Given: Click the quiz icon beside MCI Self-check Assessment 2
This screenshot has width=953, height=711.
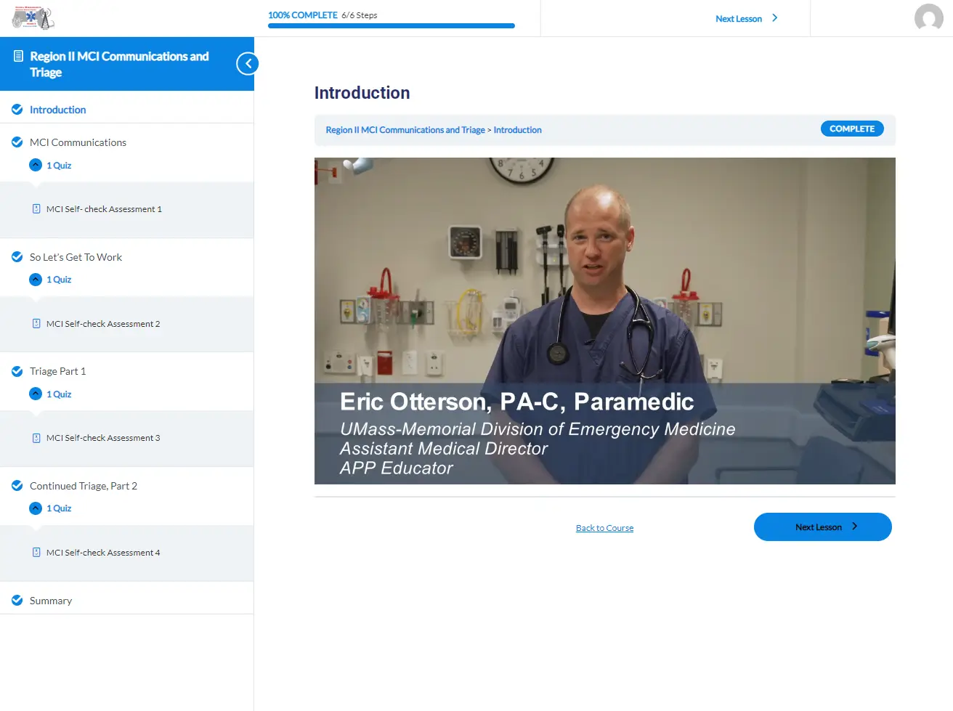Looking at the screenshot, I should click(x=36, y=324).
